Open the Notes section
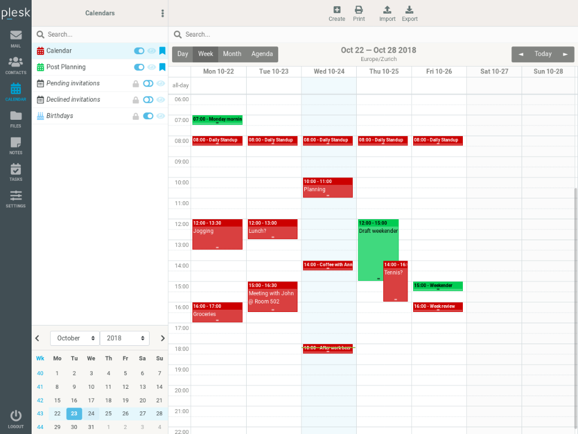 16,145
